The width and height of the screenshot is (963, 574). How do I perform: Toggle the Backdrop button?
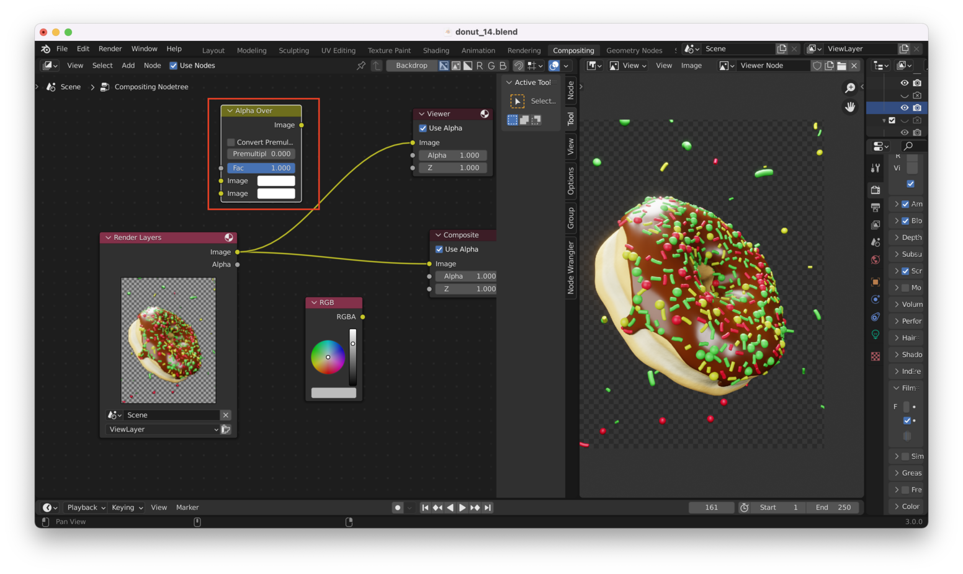pos(411,66)
